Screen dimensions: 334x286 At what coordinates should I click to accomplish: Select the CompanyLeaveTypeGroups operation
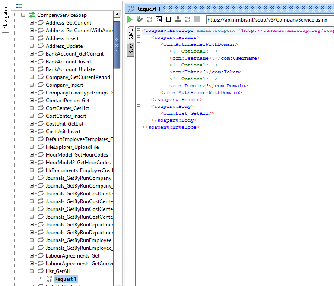pos(80,92)
